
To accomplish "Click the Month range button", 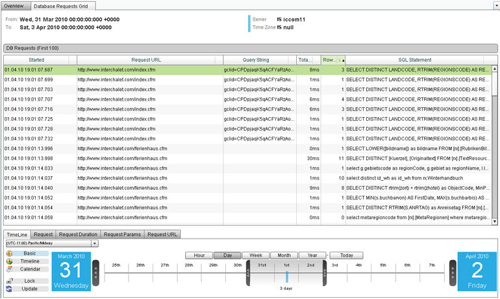I will click(x=284, y=255).
